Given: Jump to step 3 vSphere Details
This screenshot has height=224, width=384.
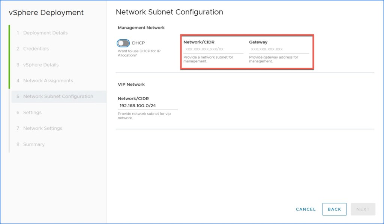Looking at the screenshot, I should click(x=40, y=65).
